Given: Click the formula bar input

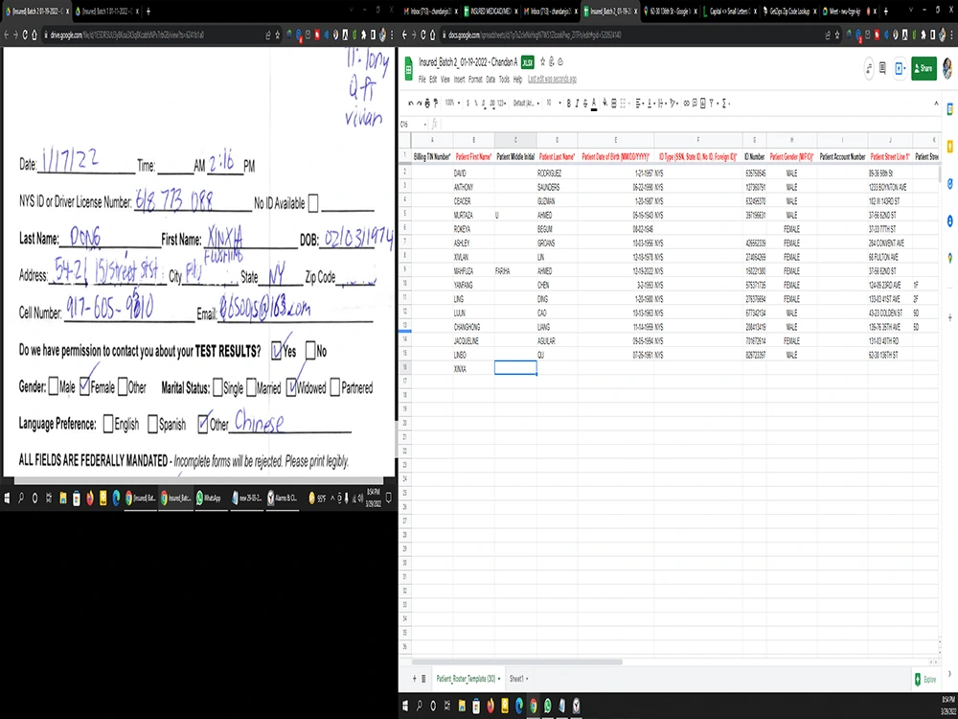Looking at the screenshot, I should tap(691, 124).
